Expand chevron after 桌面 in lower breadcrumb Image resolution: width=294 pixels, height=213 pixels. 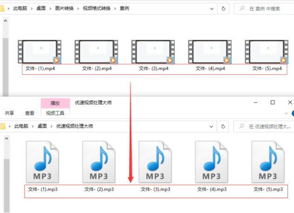pyautogui.click(x=51, y=127)
